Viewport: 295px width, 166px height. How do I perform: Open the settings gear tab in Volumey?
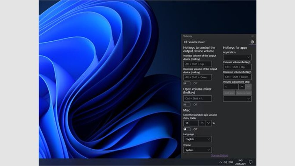(x=252, y=42)
